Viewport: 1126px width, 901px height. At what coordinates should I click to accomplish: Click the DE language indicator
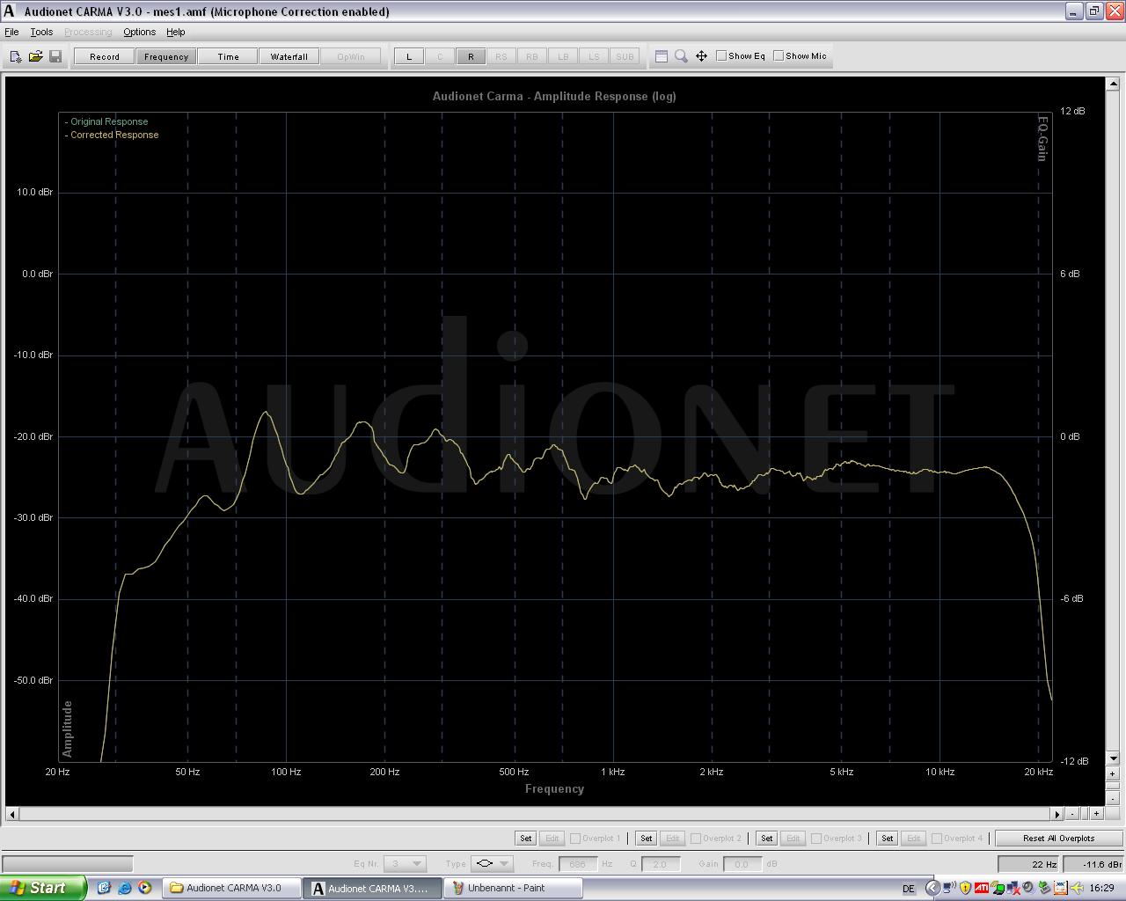[x=909, y=889]
